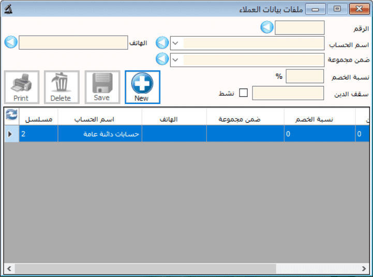373x277 pixels.
Task: Click the نسبة الخصم percent input field
Action: point(305,77)
